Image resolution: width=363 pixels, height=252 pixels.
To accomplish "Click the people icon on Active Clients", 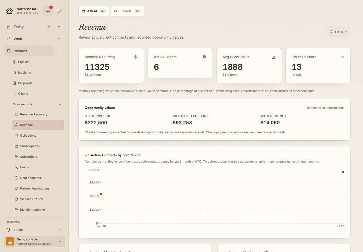I will (x=204, y=57).
